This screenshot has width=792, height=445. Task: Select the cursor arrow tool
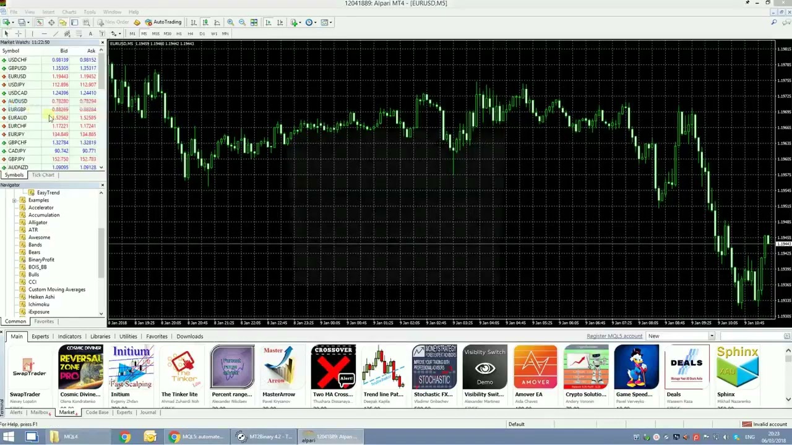click(x=6, y=33)
